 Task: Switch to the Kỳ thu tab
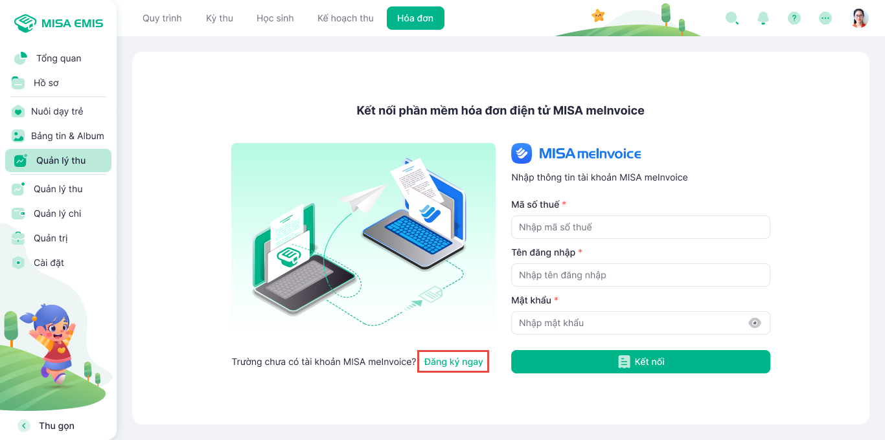click(220, 18)
